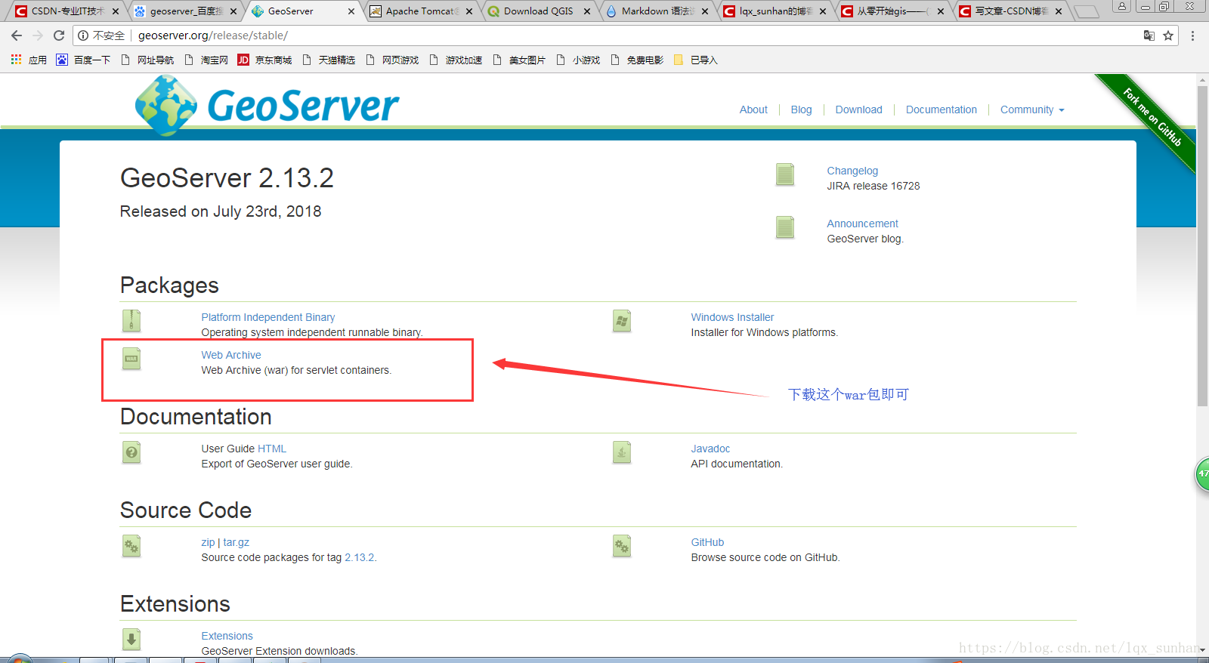Image resolution: width=1209 pixels, height=663 pixels.
Task: Click the vertical page scrollbar thumb
Action: pyautogui.click(x=1202, y=245)
